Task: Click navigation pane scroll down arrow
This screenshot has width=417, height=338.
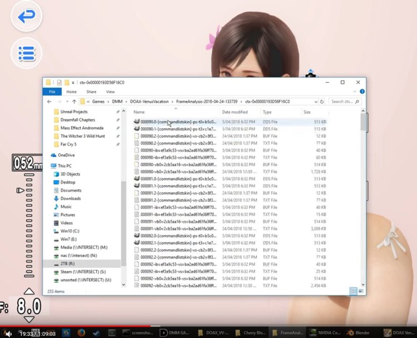Action: coord(123,285)
